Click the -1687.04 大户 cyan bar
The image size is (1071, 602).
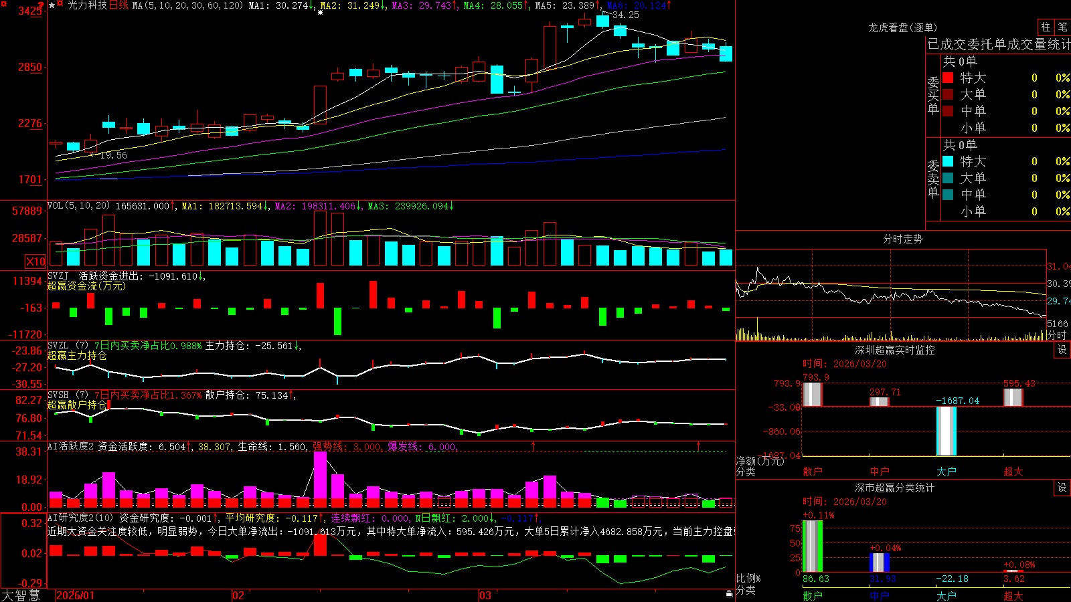click(x=946, y=431)
